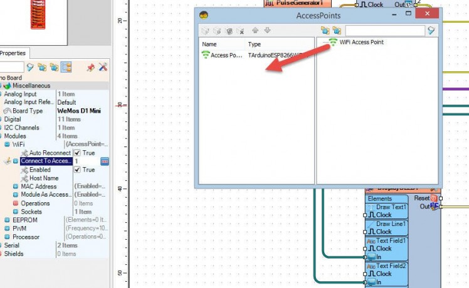Open the ellipsis editor button for Connect To Access

click(x=105, y=161)
